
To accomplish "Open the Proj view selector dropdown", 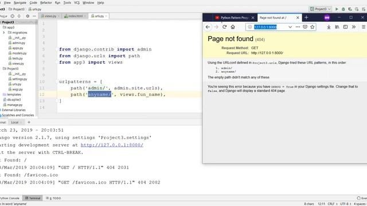I will click(x=4, y=16).
